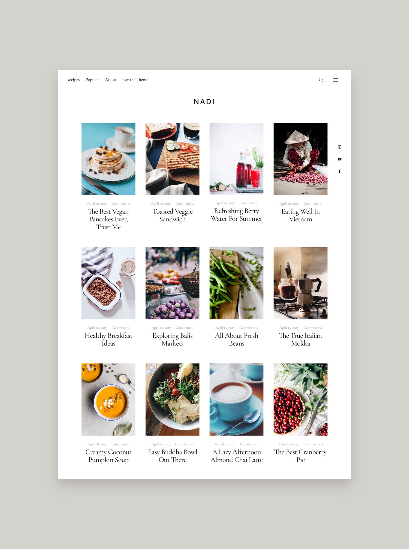View the green beans photo
Image resolution: width=409 pixels, height=549 pixels.
pos(236,283)
